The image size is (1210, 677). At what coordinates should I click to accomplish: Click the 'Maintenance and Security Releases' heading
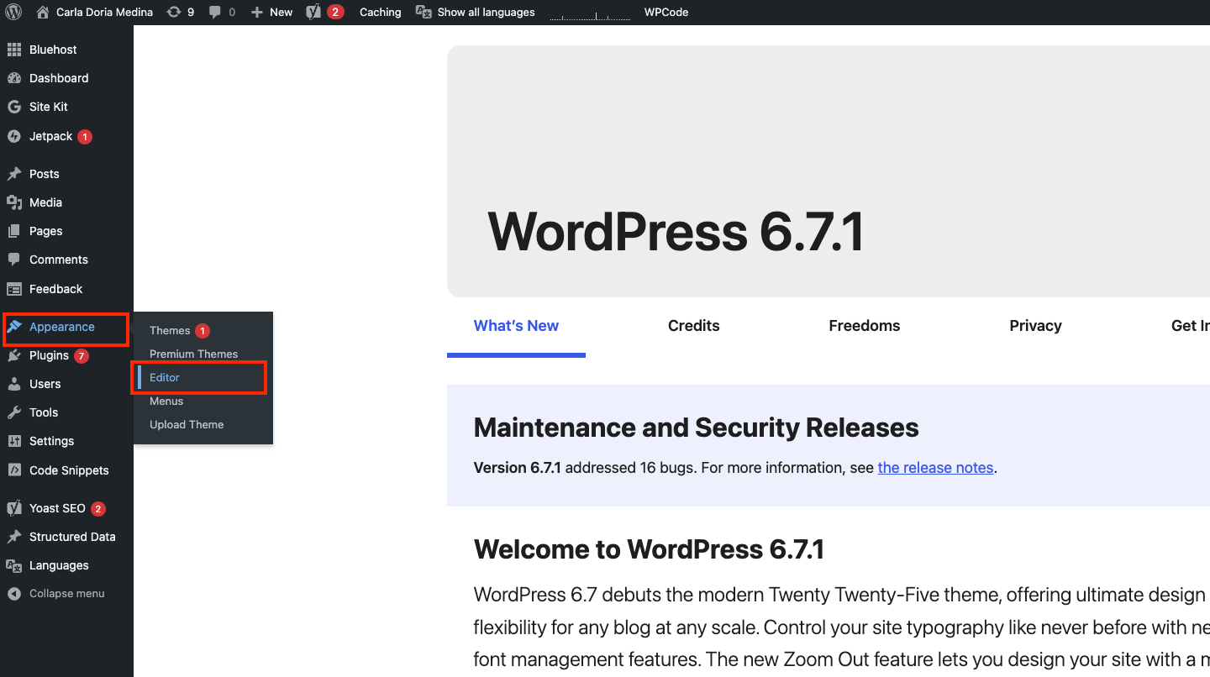(x=697, y=428)
